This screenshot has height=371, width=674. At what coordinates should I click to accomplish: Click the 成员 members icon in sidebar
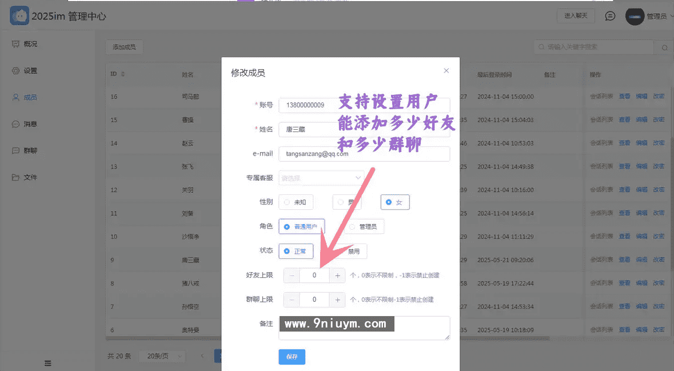(14, 97)
